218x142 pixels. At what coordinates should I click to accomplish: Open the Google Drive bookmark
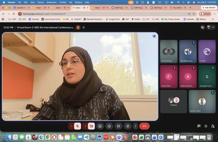click(113, 19)
